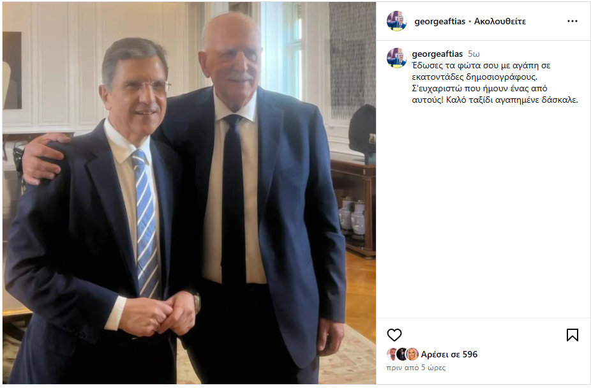Click the πριν από 5 ώρες timestamp

(415, 368)
